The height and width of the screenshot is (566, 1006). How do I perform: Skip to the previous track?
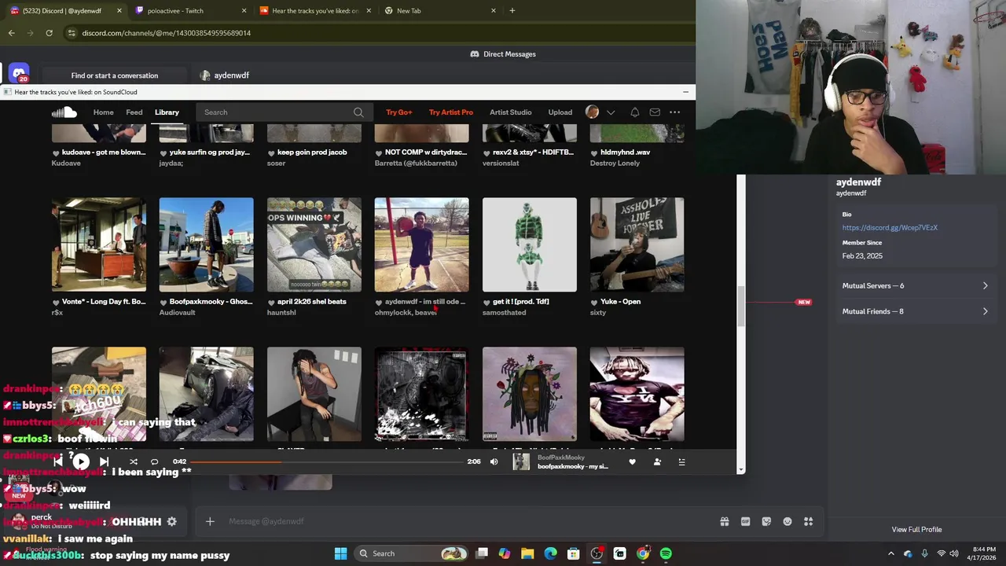58,461
